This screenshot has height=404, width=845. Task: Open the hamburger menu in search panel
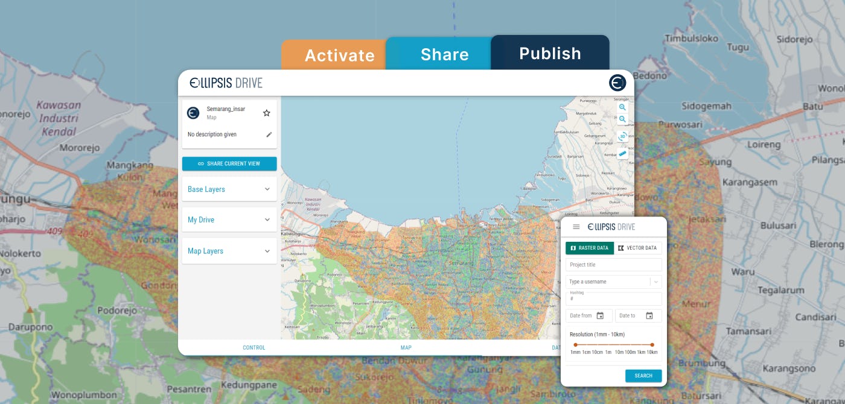tap(576, 227)
